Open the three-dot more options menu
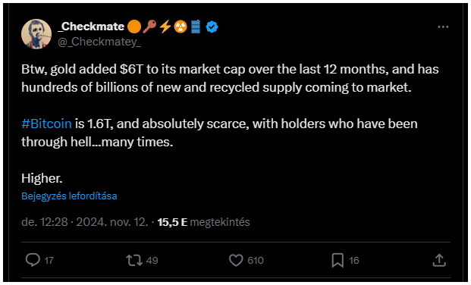Screen dimensions: 471x285 pos(443,27)
